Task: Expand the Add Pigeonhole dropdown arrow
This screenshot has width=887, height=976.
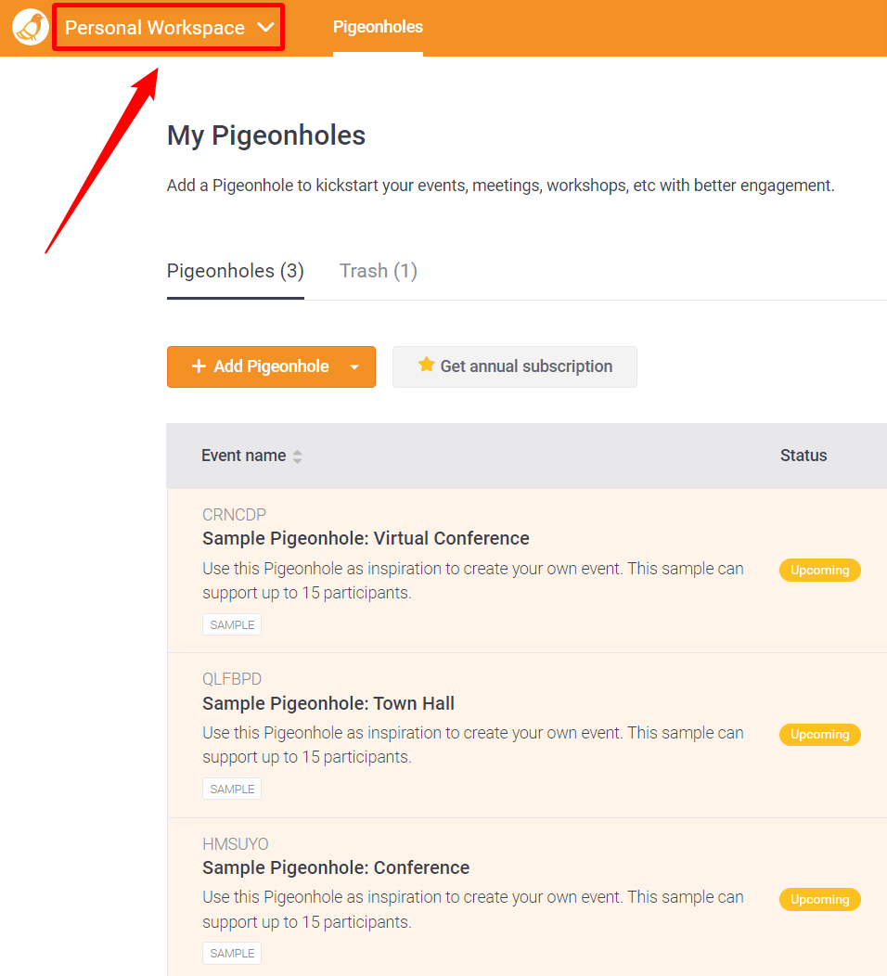Action: tap(354, 367)
